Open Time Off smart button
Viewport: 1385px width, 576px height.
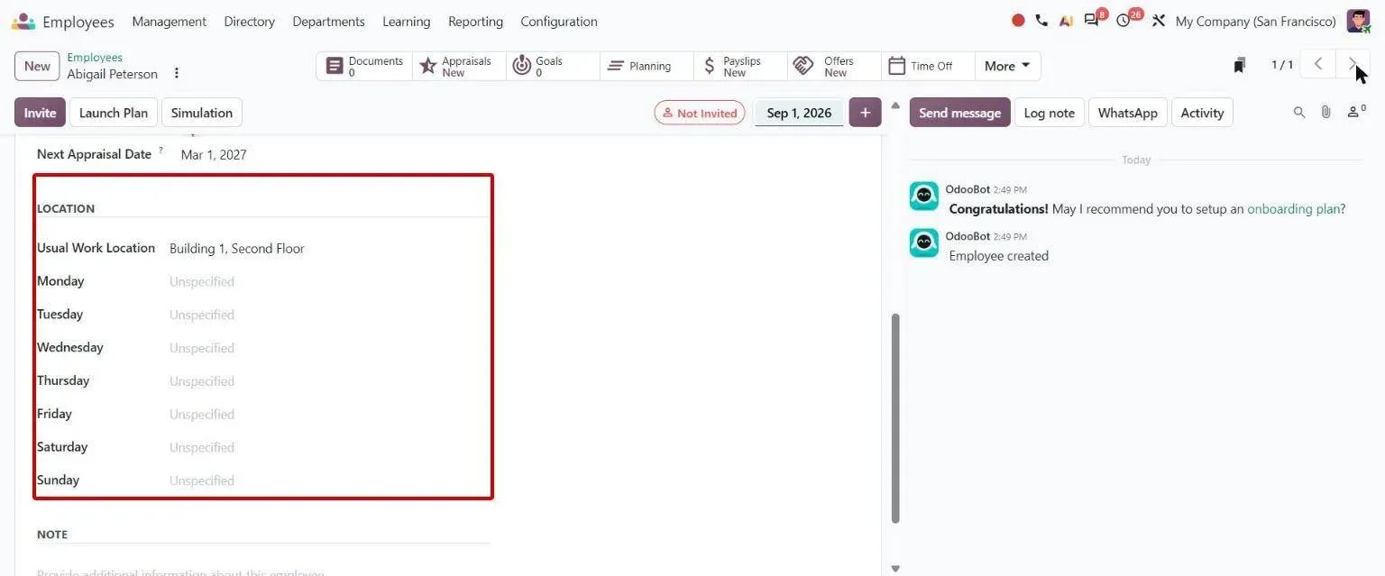point(928,66)
